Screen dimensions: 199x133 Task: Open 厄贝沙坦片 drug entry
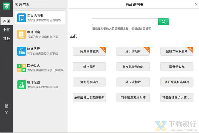[133, 52]
